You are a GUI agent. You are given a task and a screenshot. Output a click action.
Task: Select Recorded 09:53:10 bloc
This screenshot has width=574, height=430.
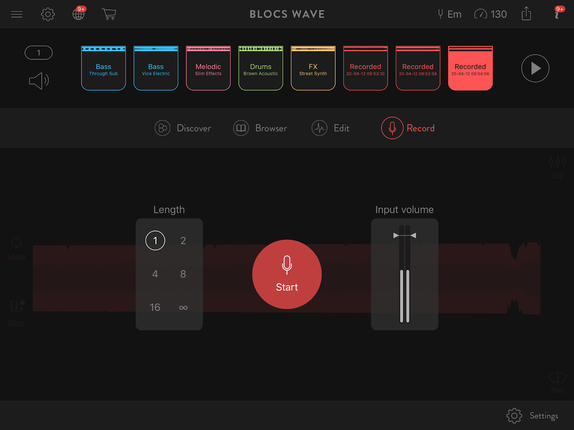tap(366, 68)
